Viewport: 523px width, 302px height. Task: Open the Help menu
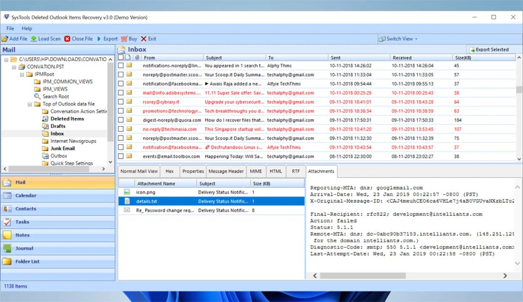27,29
